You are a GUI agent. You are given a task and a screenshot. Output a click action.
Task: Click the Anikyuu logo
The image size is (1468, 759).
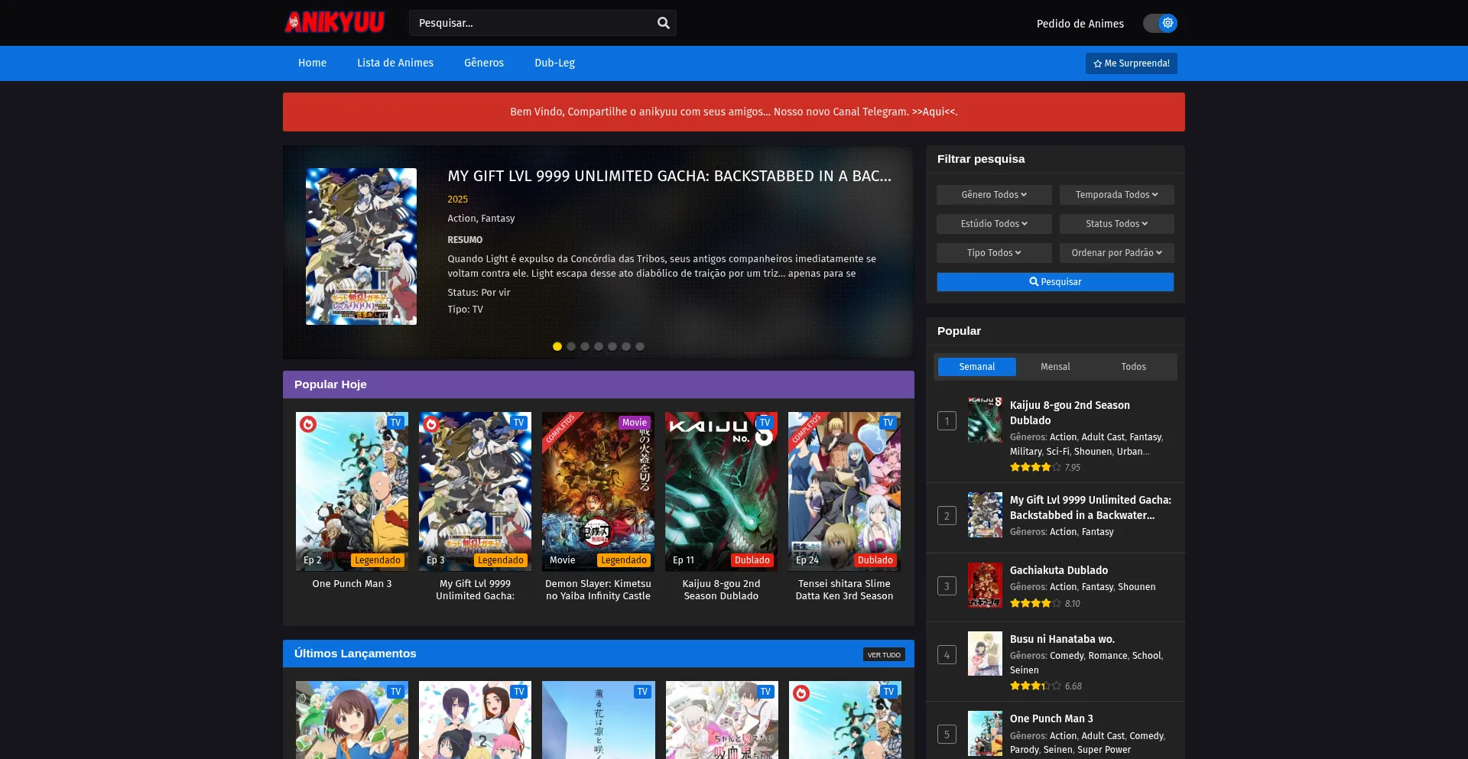pyautogui.click(x=334, y=23)
